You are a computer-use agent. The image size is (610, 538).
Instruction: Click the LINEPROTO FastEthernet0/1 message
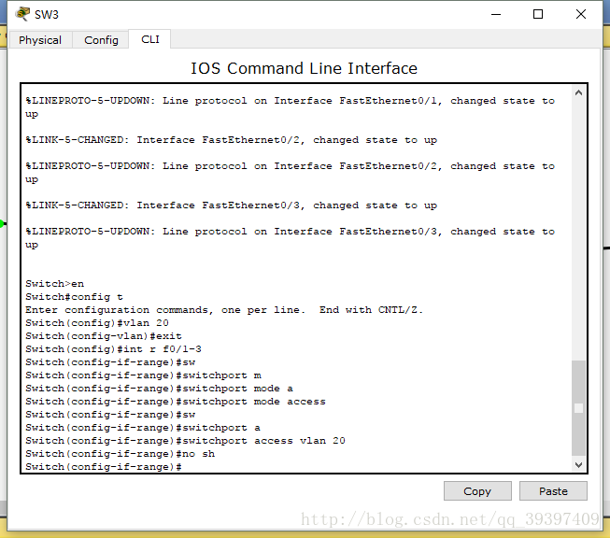click(x=291, y=107)
